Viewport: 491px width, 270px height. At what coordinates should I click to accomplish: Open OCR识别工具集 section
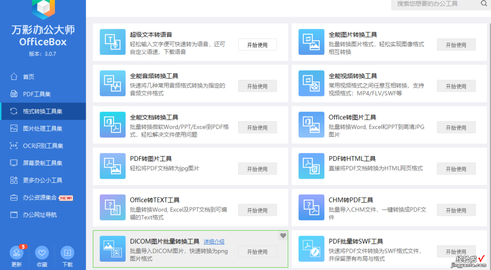(43, 146)
